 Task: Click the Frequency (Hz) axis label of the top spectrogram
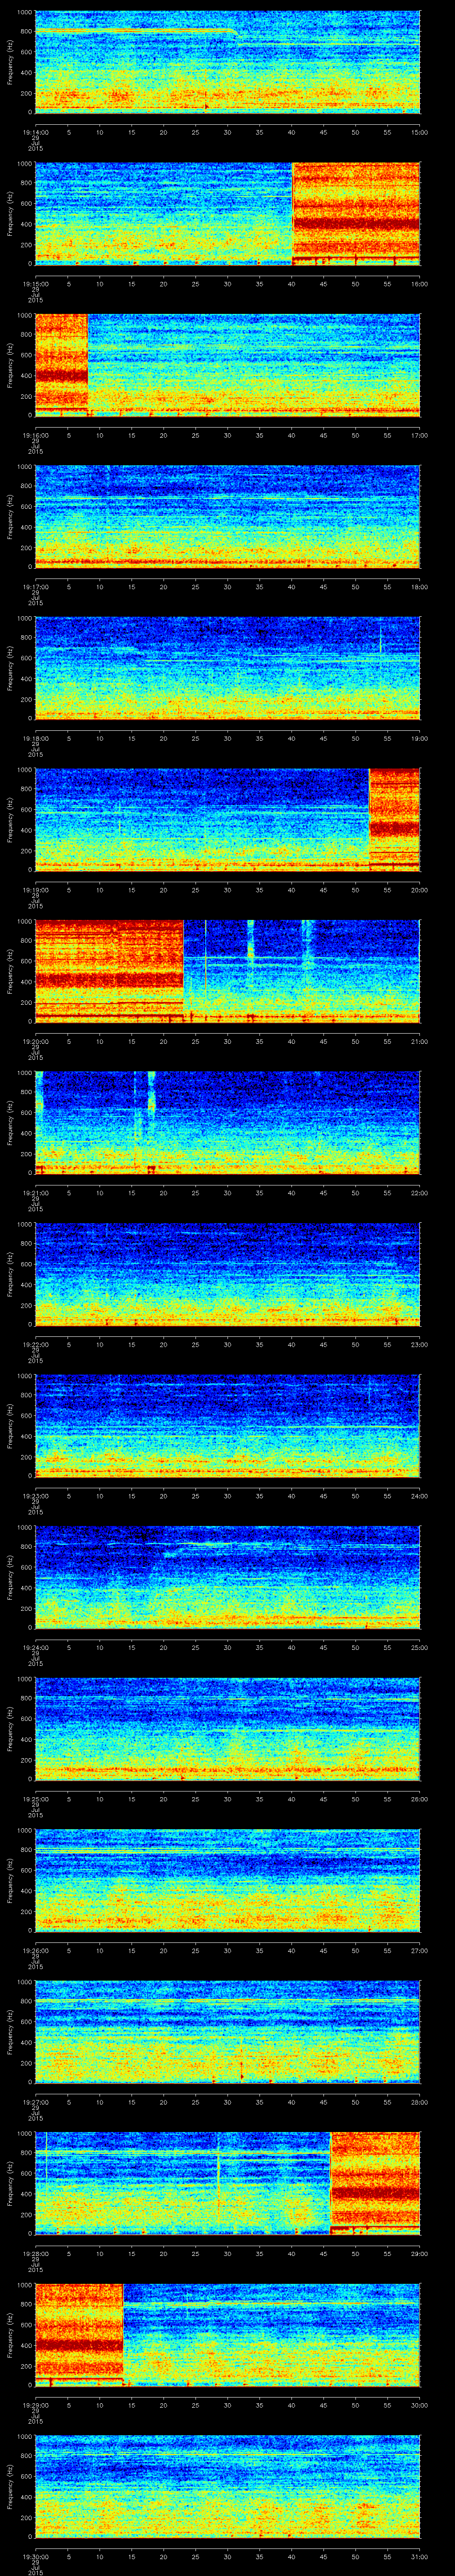tap(10, 62)
